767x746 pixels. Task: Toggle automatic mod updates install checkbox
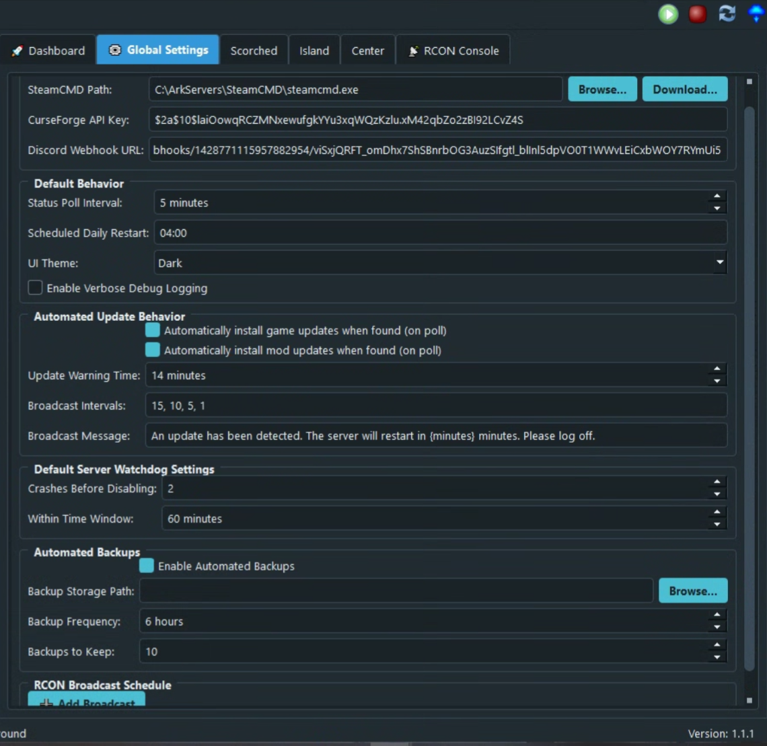[x=153, y=350]
